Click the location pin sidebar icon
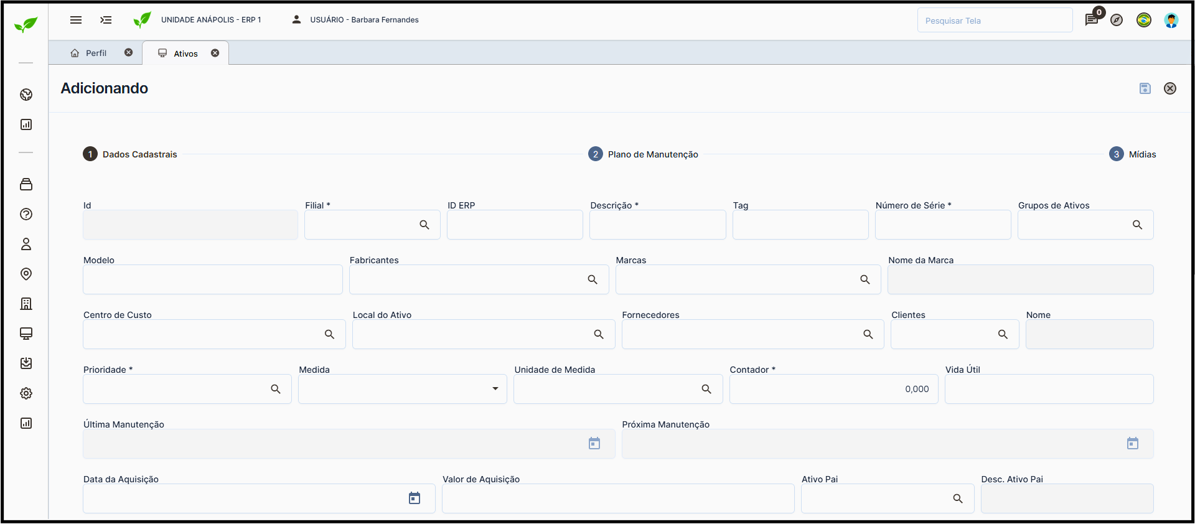The height and width of the screenshot is (524, 1195). 26,274
